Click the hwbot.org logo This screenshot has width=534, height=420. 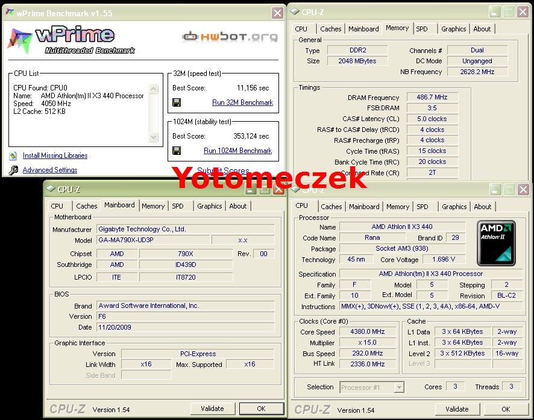tap(230, 36)
